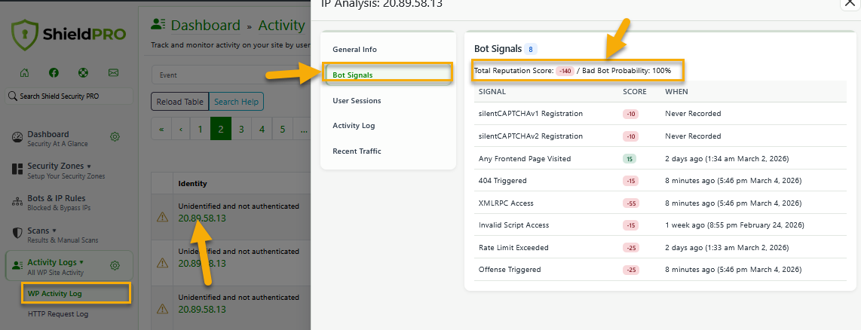Select page 5 in pagination
The width and height of the screenshot is (861, 330).
click(282, 129)
